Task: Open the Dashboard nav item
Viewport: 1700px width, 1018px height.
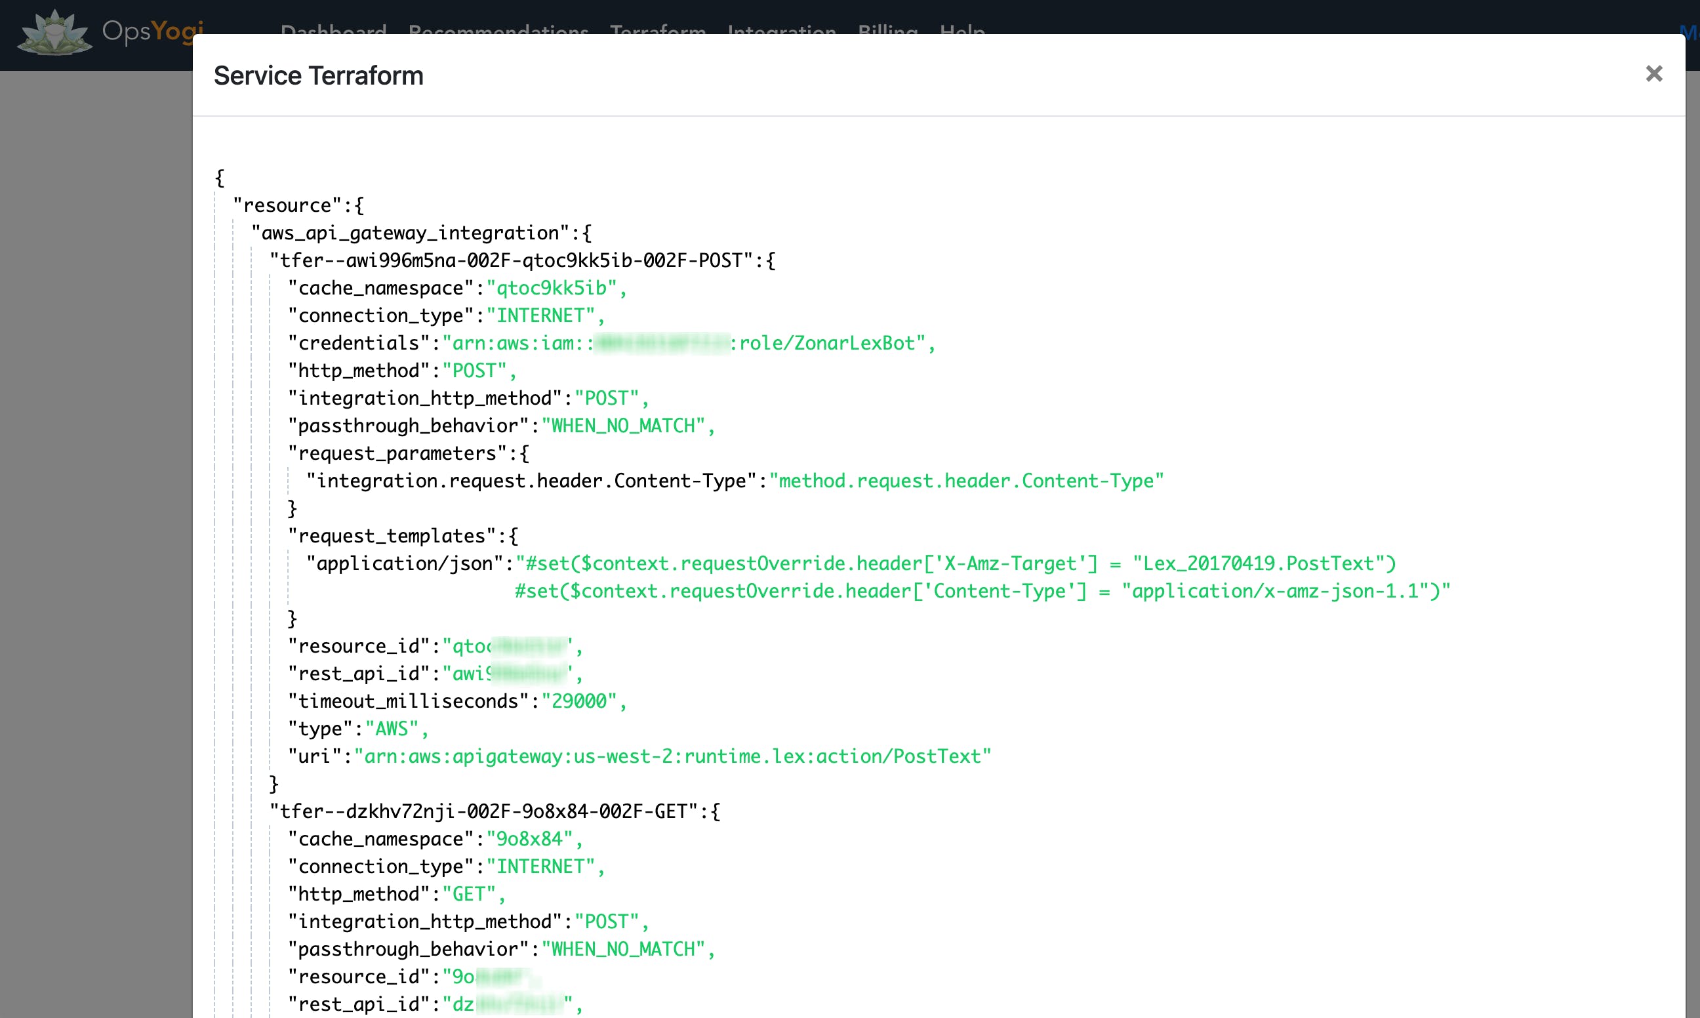Action: pyautogui.click(x=333, y=30)
